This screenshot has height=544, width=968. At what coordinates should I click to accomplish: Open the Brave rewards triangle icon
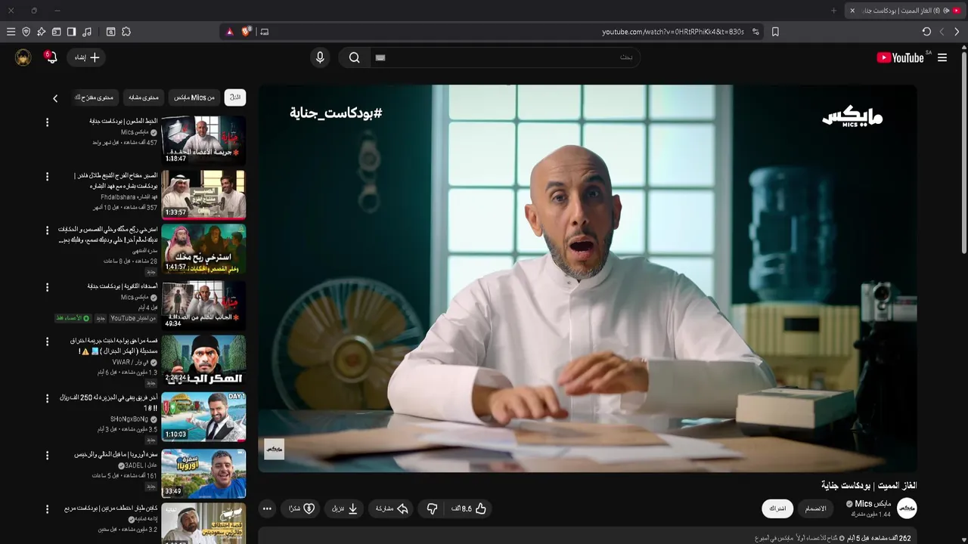(230, 32)
